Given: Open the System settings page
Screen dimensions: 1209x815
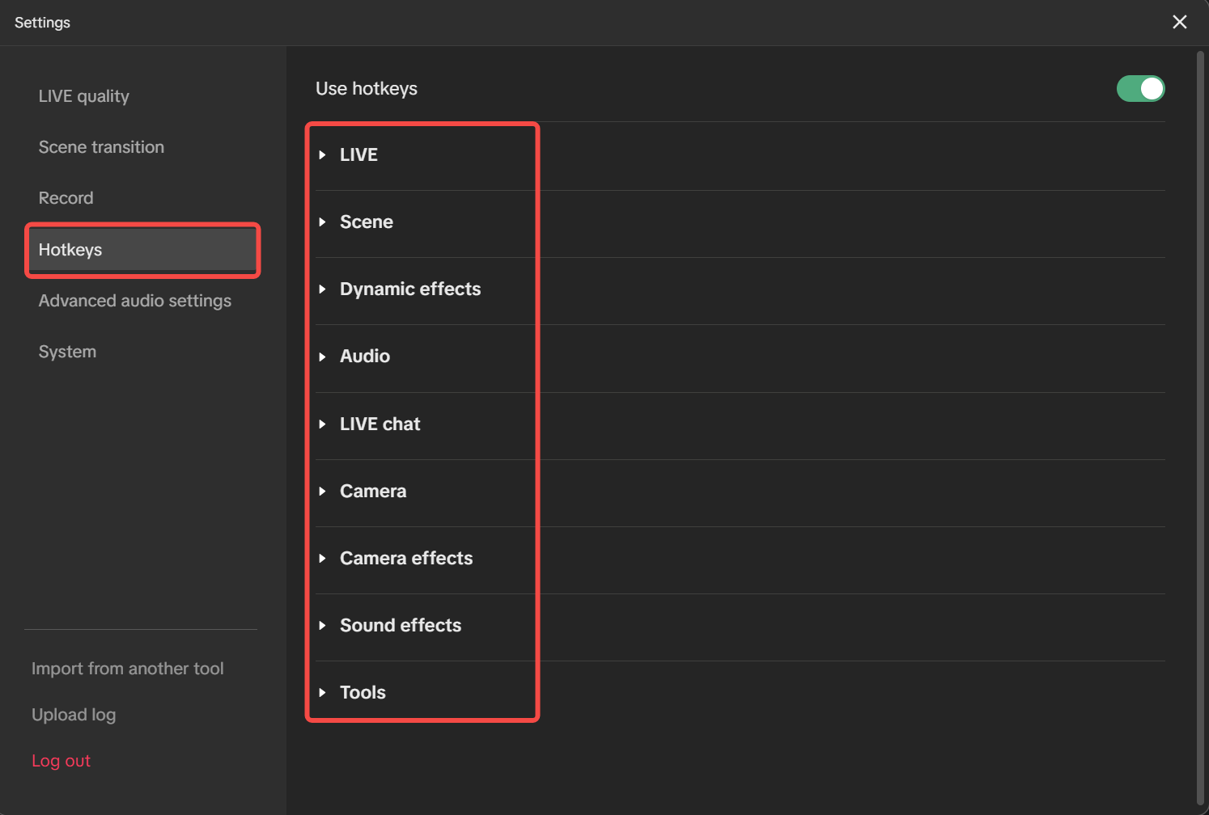Looking at the screenshot, I should (67, 351).
